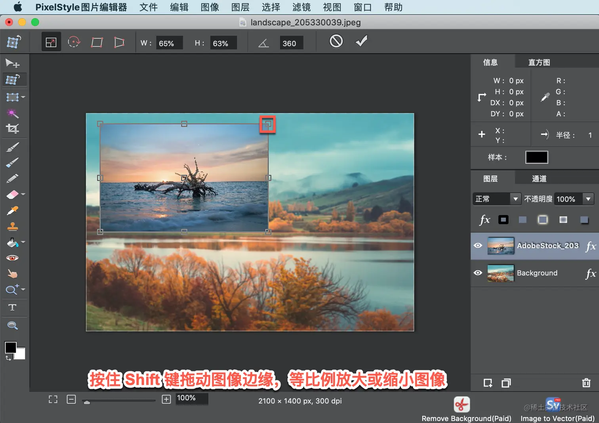Delete layer using the trash icon

(x=586, y=383)
